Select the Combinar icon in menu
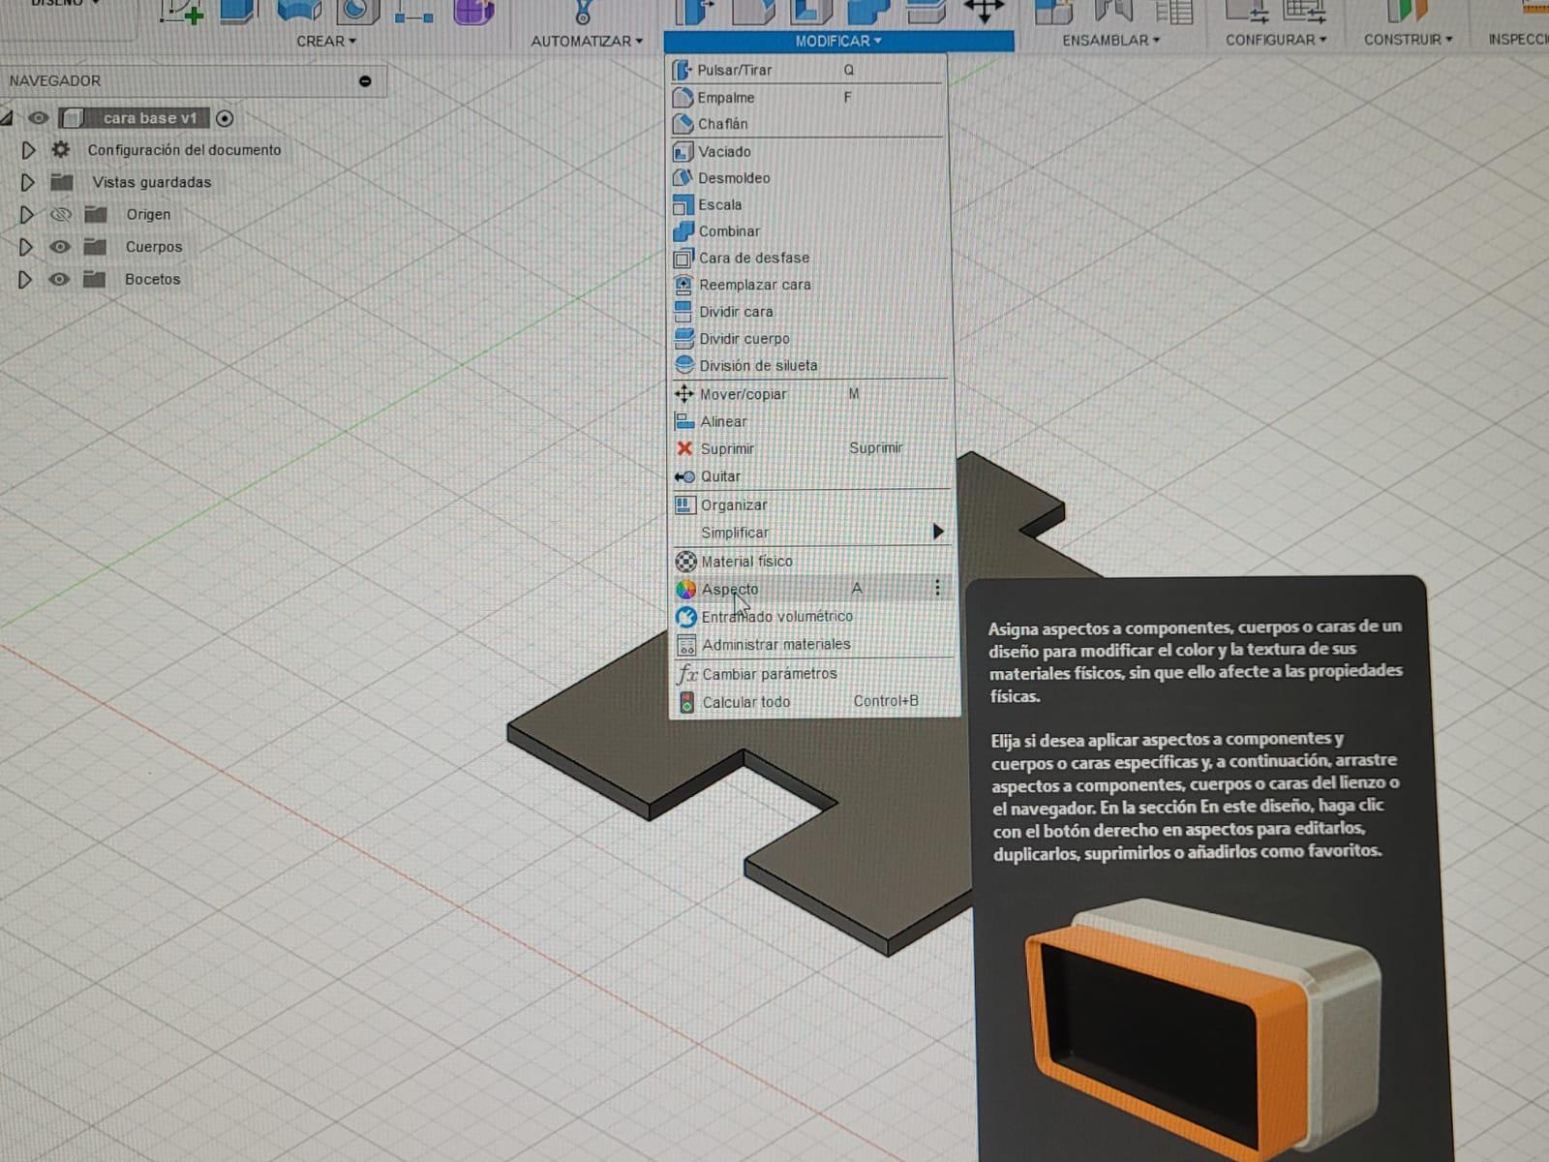This screenshot has width=1549, height=1162. pos(683,231)
